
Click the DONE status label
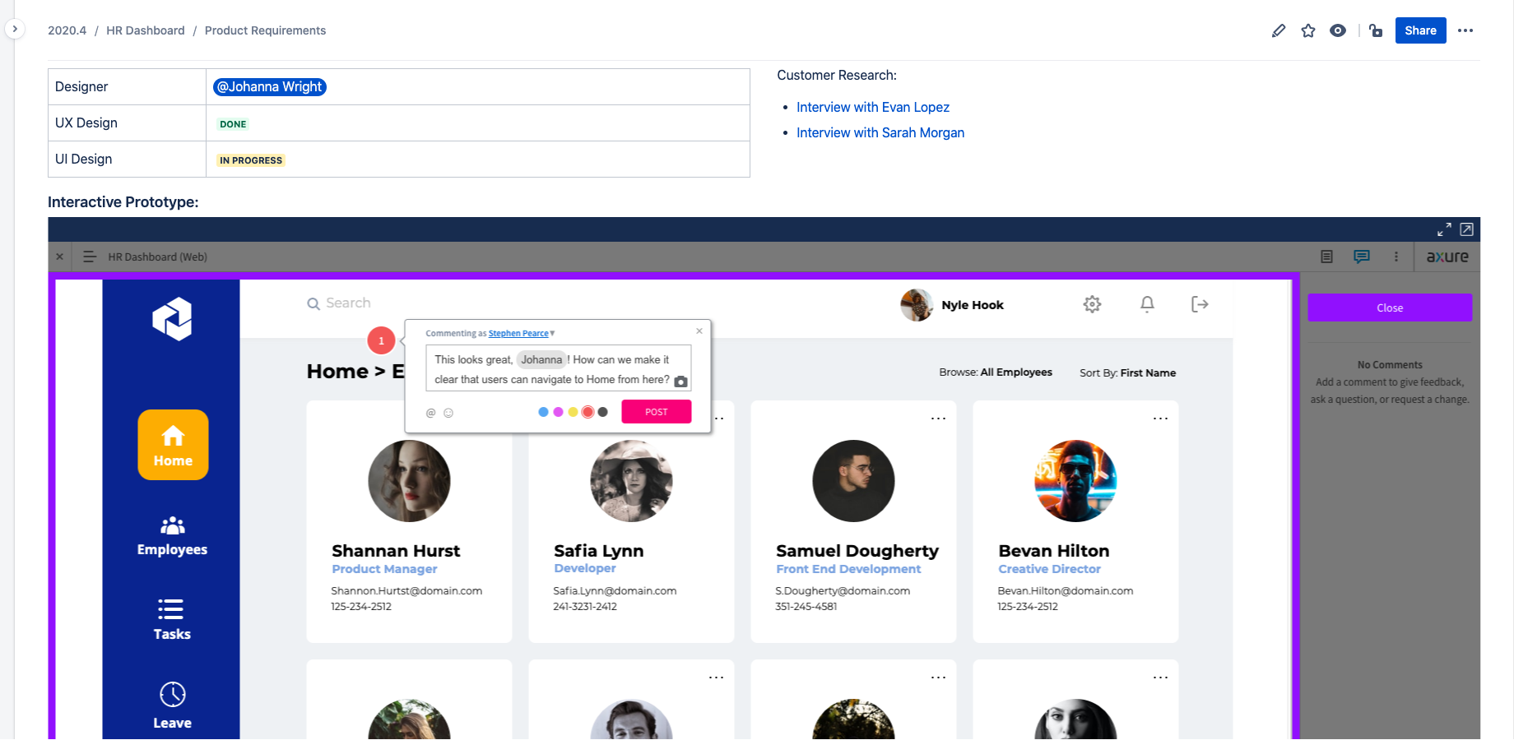233,124
